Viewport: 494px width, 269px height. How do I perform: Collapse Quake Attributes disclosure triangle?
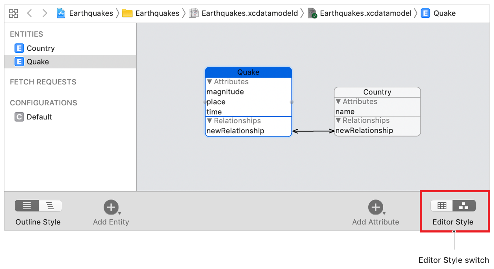(209, 82)
